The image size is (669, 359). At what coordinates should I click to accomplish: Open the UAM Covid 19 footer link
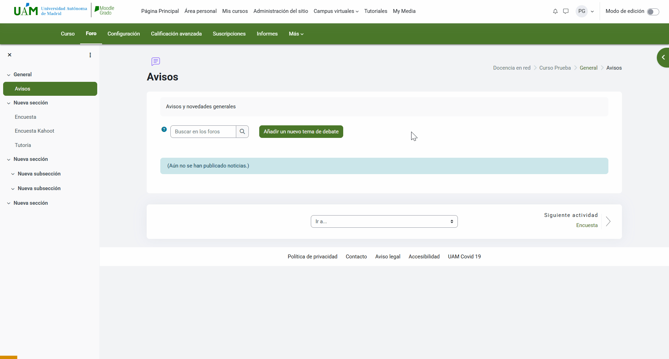click(x=464, y=257)
